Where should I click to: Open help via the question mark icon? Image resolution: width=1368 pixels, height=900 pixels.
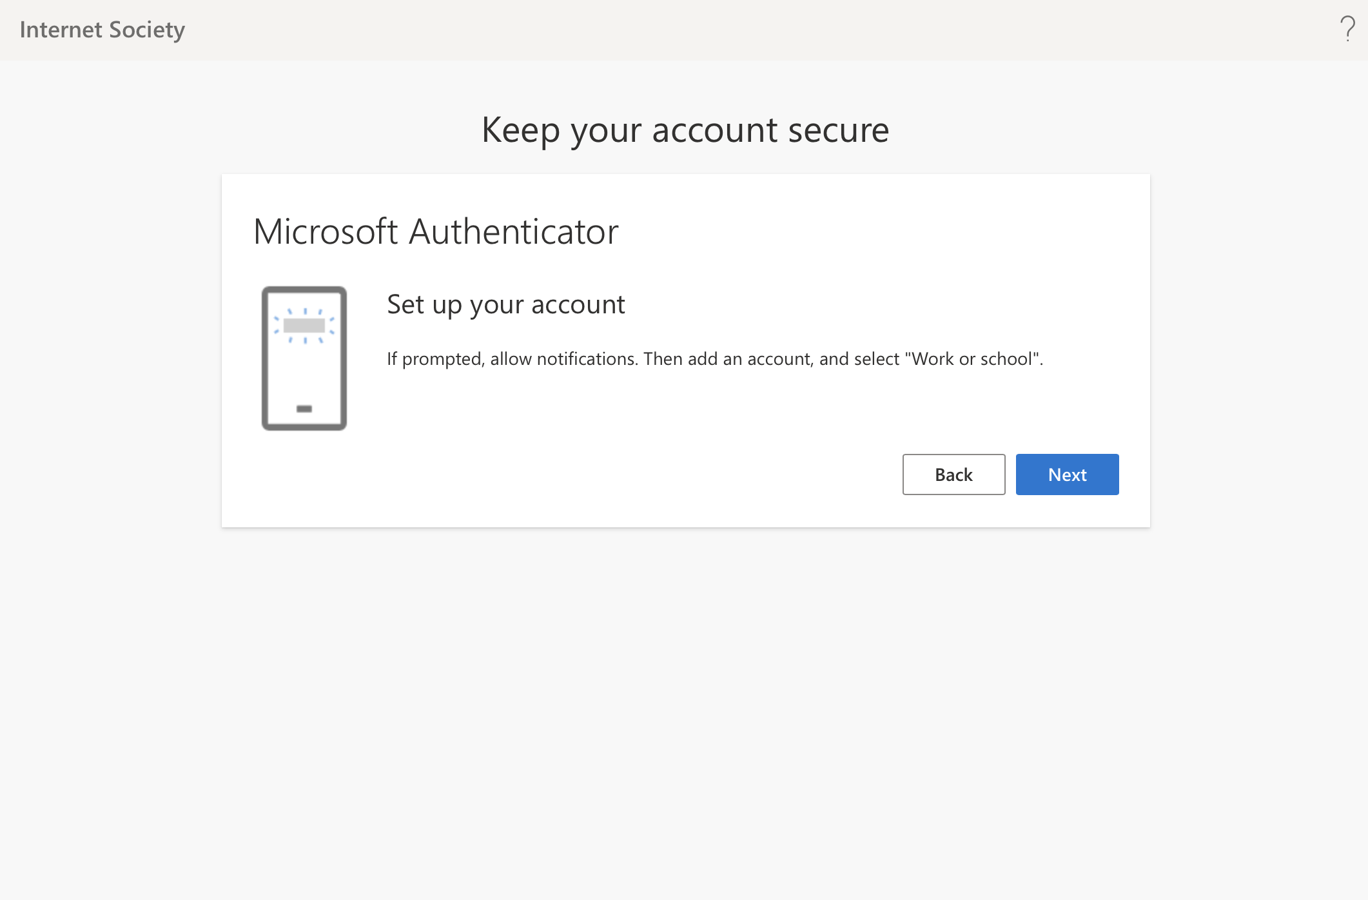(x=1347, y=29)
